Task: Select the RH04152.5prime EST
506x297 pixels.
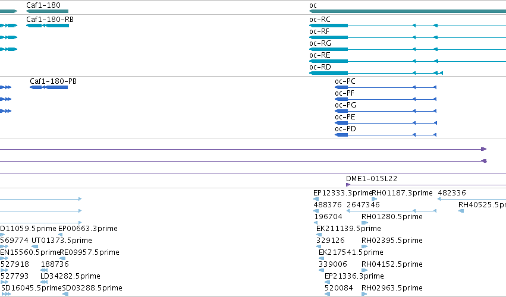Action: coord(392,264)
